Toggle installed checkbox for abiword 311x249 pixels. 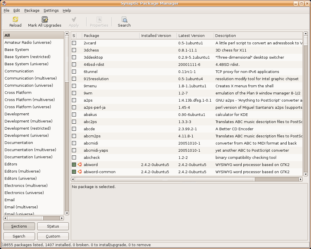74,164
